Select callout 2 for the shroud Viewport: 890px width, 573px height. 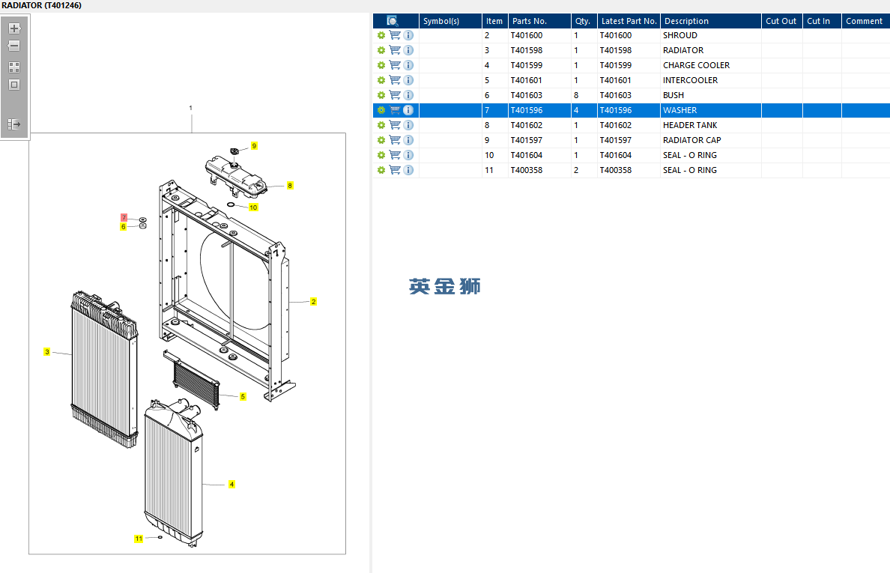(x=313, y=302)
